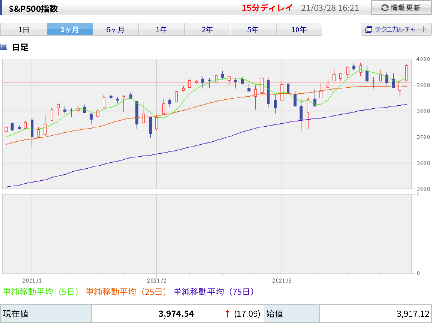View the 5年 chart period
Viewport: 432px width, 323px height.
coord(253,29)
